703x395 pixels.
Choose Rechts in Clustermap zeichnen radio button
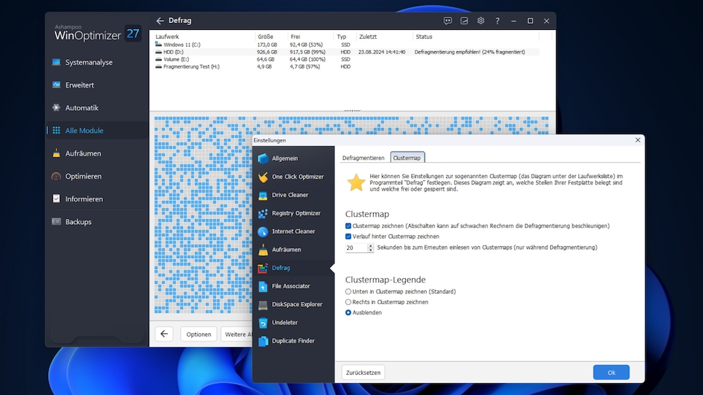[x=349, y=302]
